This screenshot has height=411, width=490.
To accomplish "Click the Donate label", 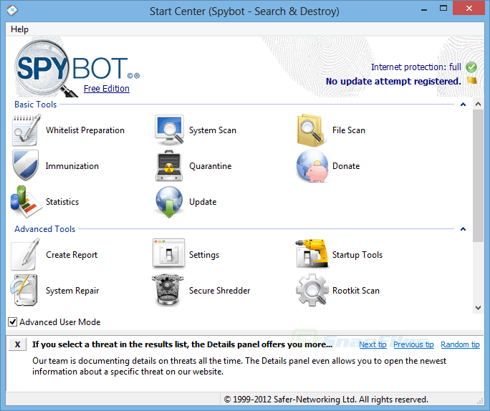I will 346,166.
